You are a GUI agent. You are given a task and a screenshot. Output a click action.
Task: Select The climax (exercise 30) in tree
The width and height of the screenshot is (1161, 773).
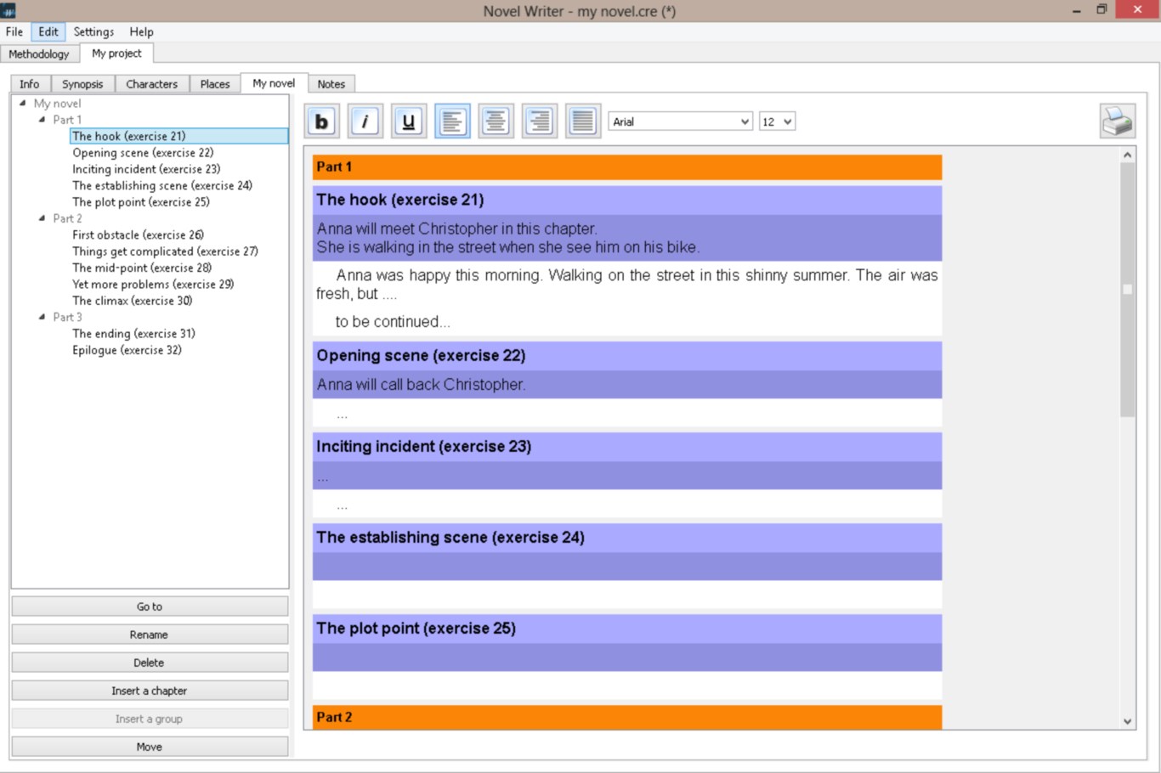[133, 301]
